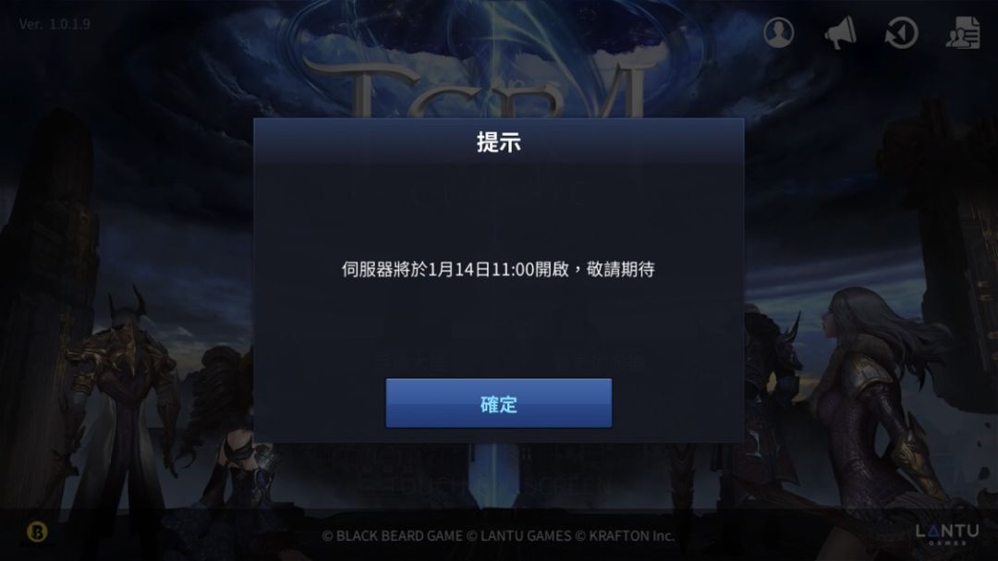Image resolution: width=998 pixels, height=561 pixels.
Task: Tap the circular restore/repair arrow icon
Action: (x=901, y=32)
